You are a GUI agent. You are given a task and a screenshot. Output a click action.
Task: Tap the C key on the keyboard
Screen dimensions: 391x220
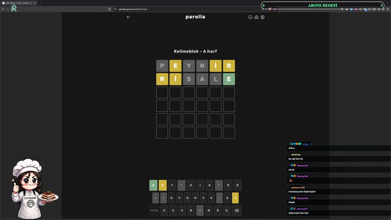173,211
